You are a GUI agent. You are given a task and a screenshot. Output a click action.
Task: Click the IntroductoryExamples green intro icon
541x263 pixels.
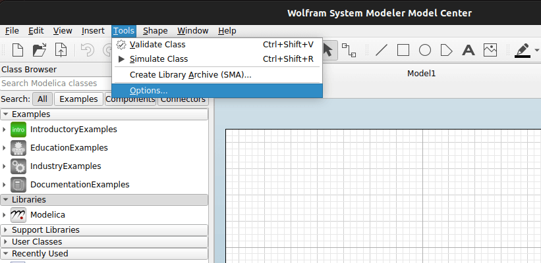pyautogui.click(x=18, y=130)
